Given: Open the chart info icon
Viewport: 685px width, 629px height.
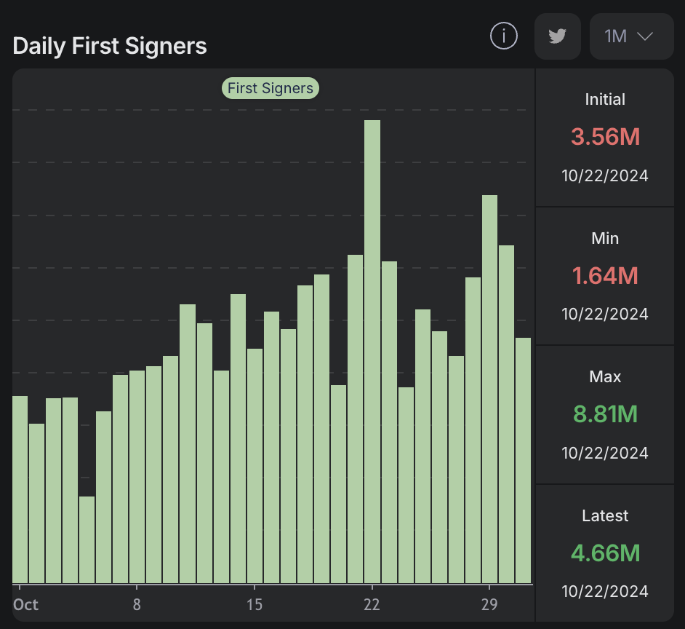Looking at the screenshot, I should point(504,36).
